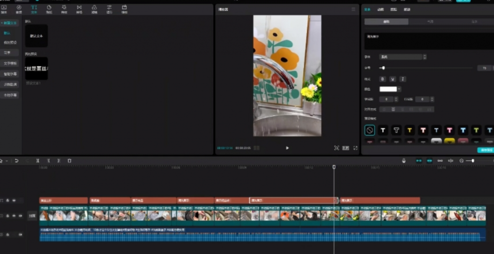
Task: Select the Default (默认) text category
Action: click(7, 33)
